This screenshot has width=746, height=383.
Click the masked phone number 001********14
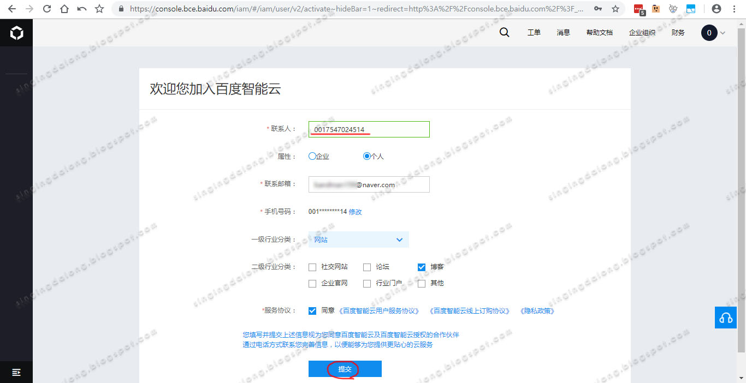[x=328, y=212]
